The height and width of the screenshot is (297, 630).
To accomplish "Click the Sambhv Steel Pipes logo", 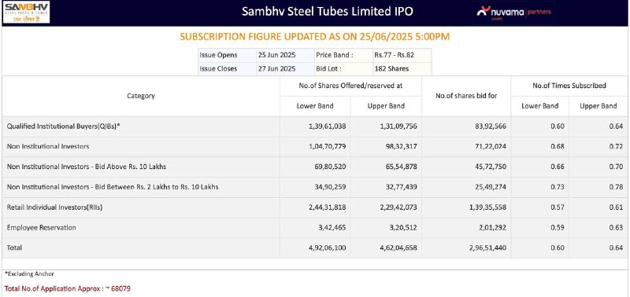I will point(26,13).
